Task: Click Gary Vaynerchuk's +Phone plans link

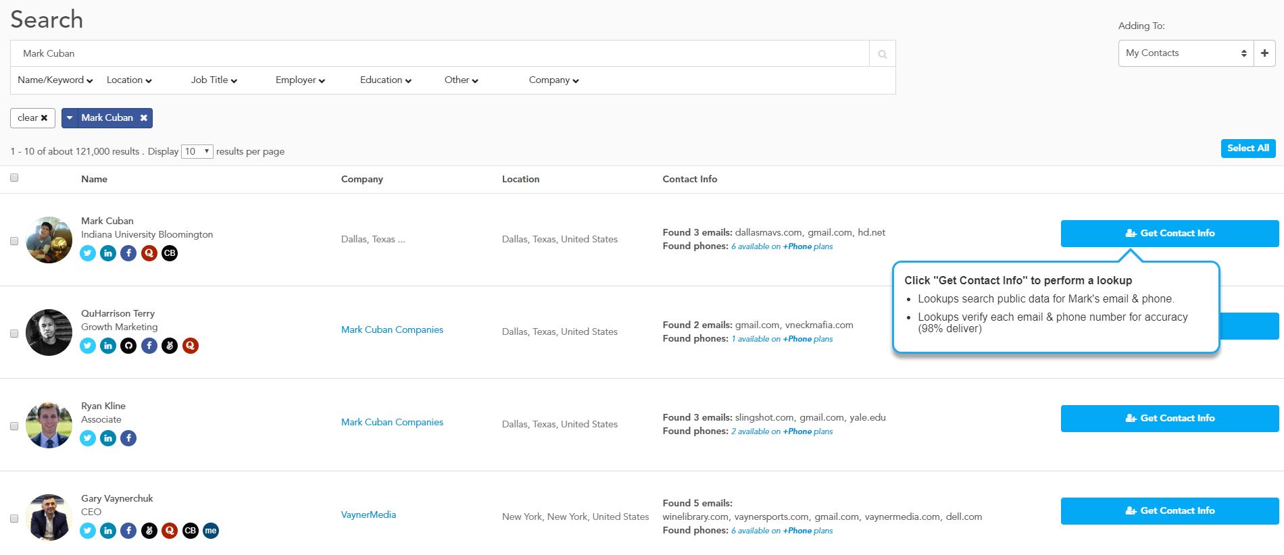Action: 782,531
